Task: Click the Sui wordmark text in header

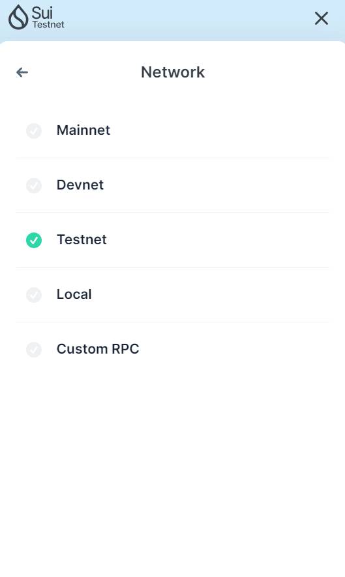Action: 42,13
